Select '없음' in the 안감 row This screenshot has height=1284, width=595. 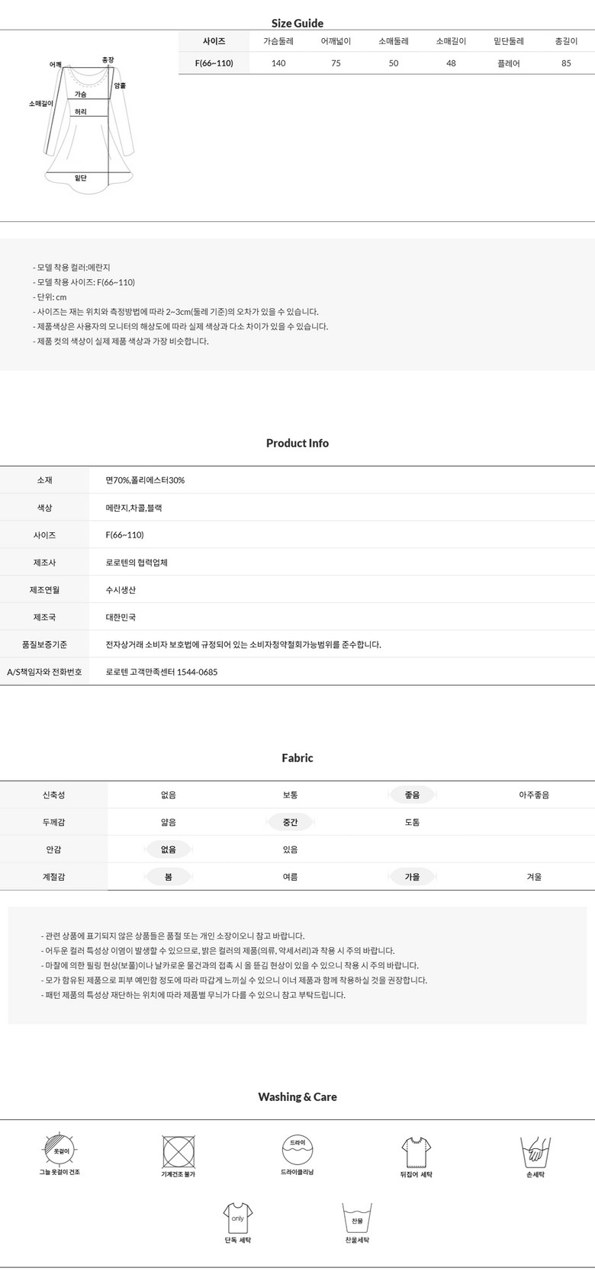pos(168,849)
